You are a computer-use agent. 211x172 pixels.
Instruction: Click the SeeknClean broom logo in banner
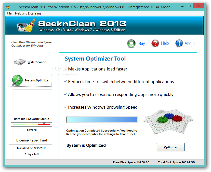point(26,25)
